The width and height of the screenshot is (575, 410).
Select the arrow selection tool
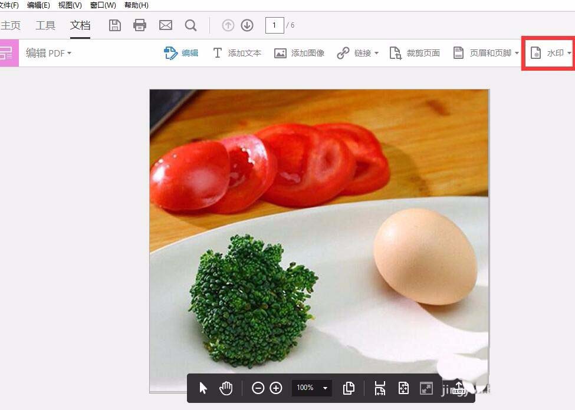[203, 388]
